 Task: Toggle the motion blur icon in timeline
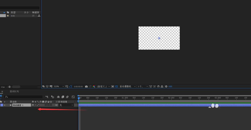point(67,97)
